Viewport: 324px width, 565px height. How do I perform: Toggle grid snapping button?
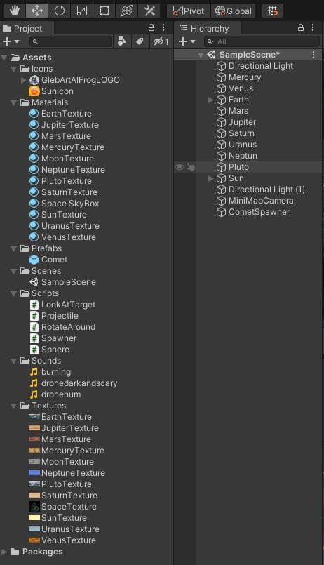[273, 11]
